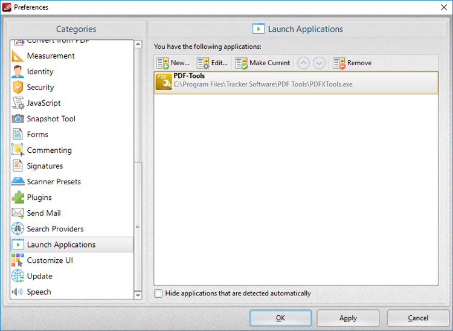The image size is (453, 331).
Task: Click Edit... to modify selected application
Action: [212, 63]
